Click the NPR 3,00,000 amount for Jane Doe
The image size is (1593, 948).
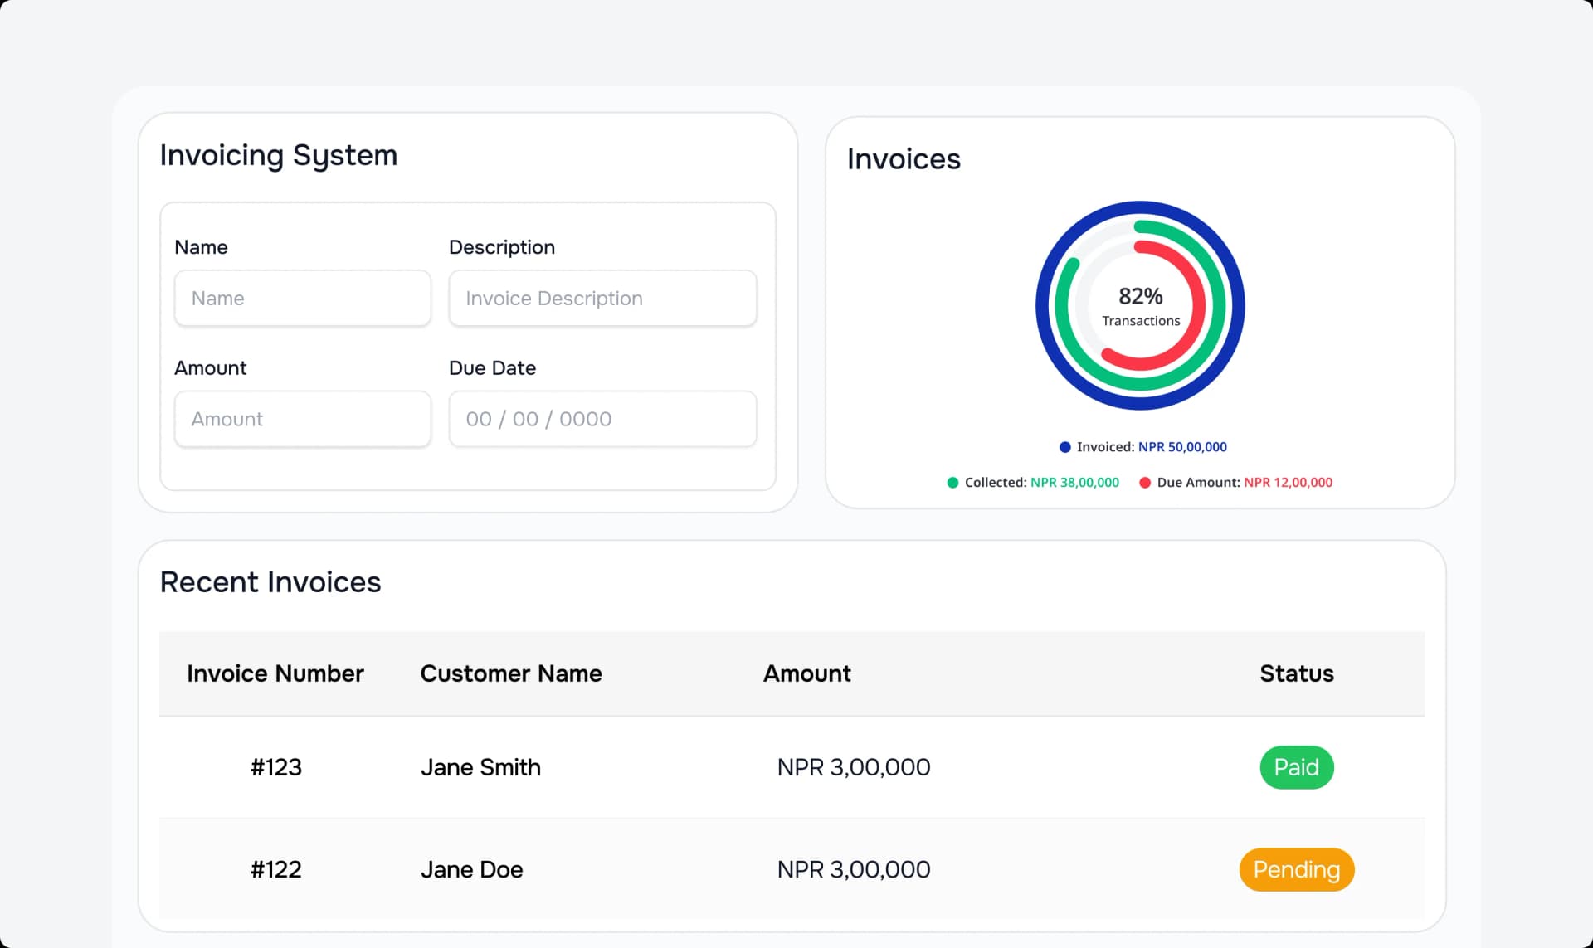point(853,869)
